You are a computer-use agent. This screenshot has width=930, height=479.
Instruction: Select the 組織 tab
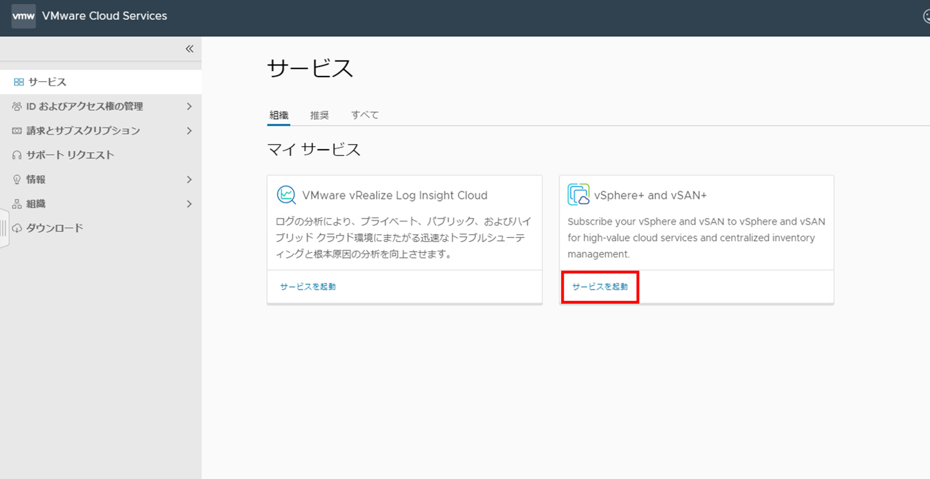(279, 115)
